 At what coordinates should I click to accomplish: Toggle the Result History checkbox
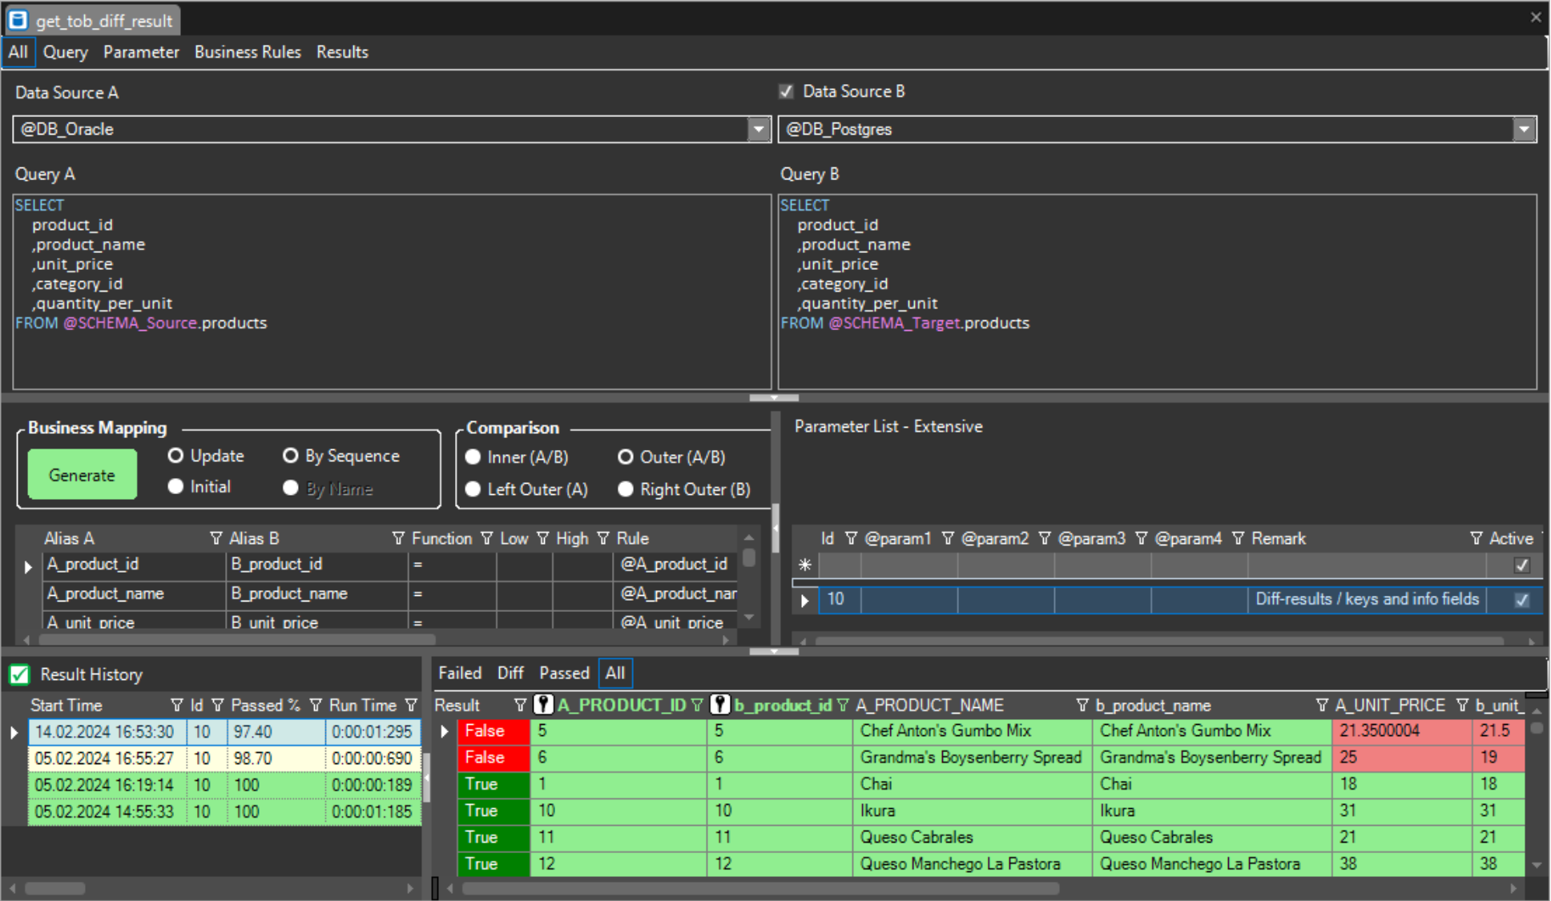tap(19, 674)
